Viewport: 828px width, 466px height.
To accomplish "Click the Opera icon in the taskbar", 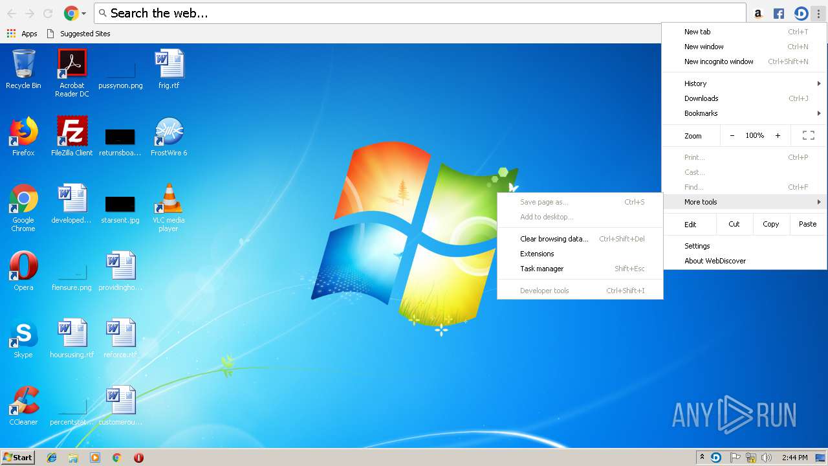I will point(138,458).
